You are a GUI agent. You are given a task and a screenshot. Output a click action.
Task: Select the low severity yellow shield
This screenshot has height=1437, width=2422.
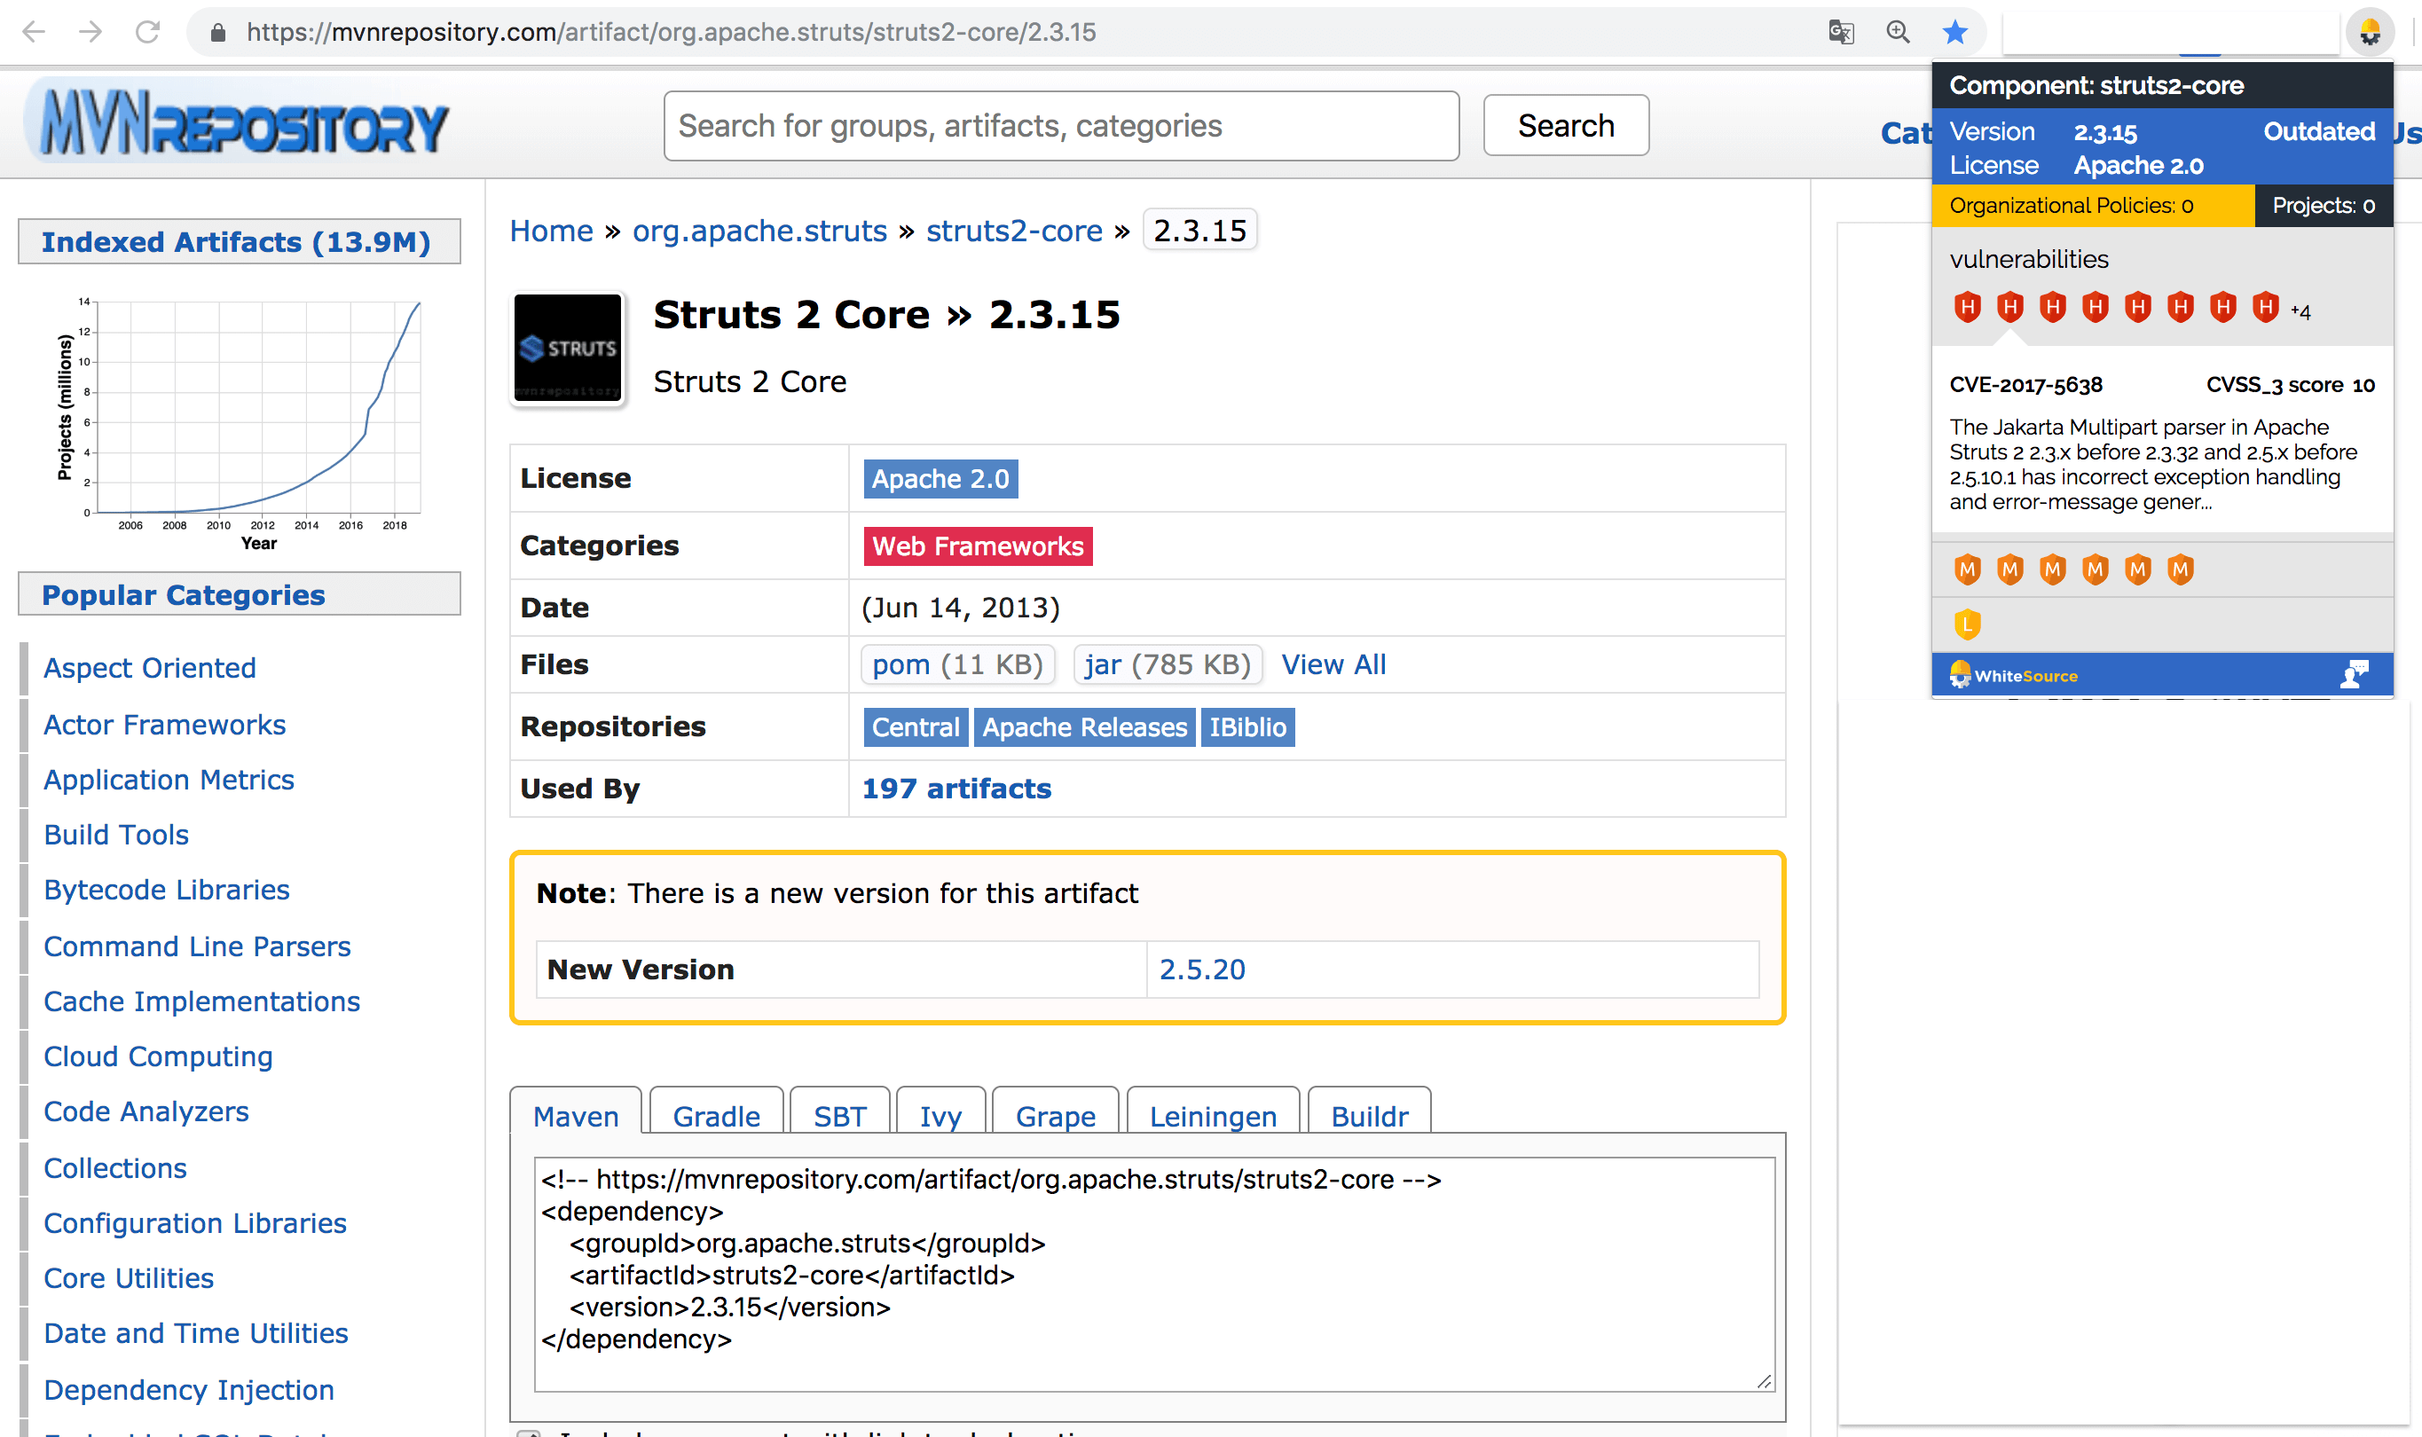tap(1967, 624)
